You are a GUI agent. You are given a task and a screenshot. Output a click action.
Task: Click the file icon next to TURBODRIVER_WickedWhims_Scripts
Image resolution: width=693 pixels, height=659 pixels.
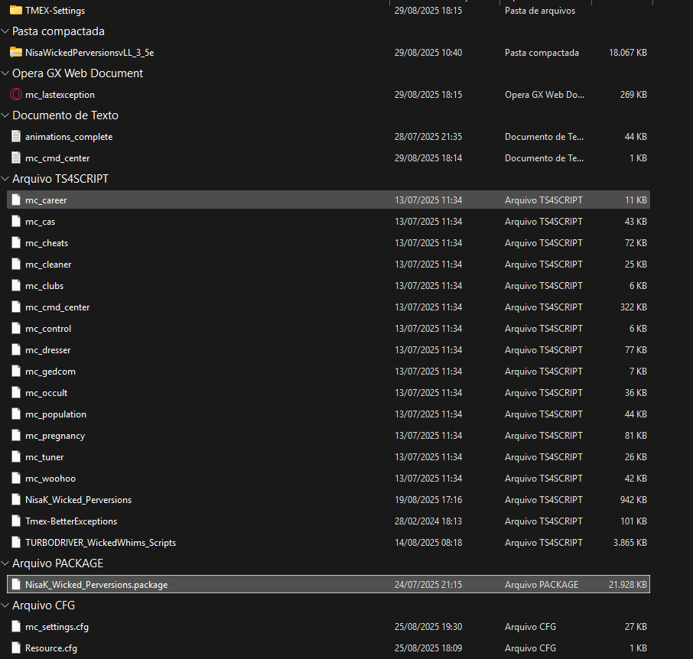(x=16, y=542)
